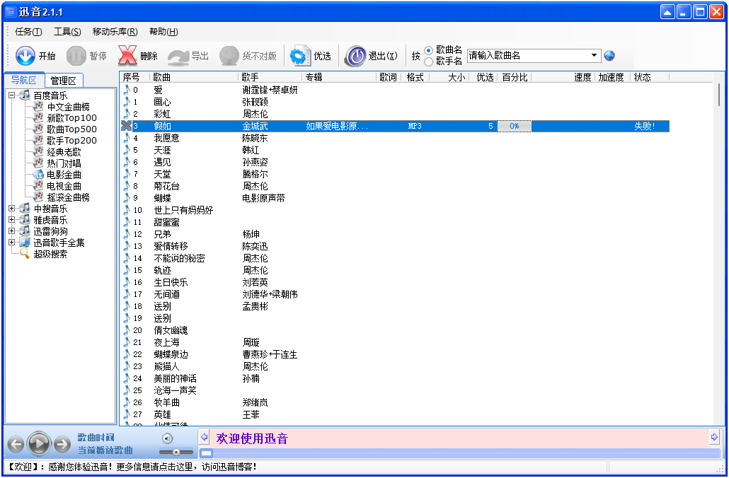Select 经典老歌 in the tree
729x478 pixels.
(x=64, y=152)
